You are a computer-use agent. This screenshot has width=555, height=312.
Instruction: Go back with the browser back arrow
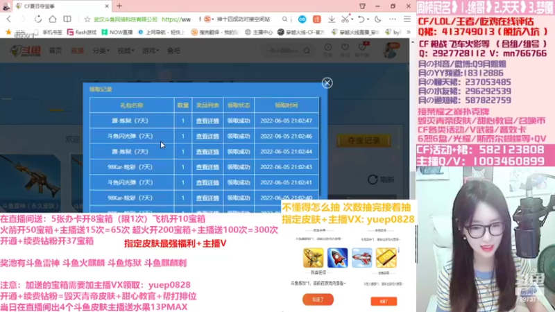pos(9,19)
